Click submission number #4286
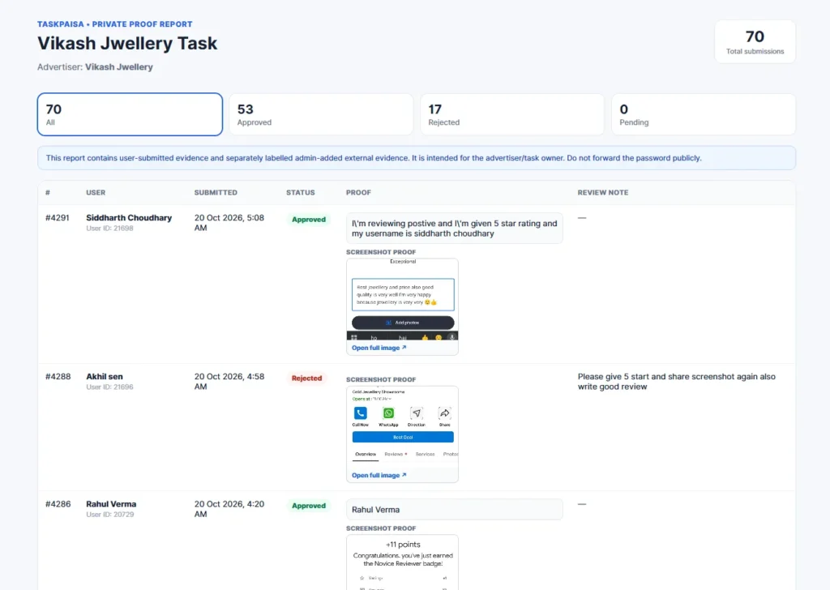The image size is (830, 590). pos(58,504)
